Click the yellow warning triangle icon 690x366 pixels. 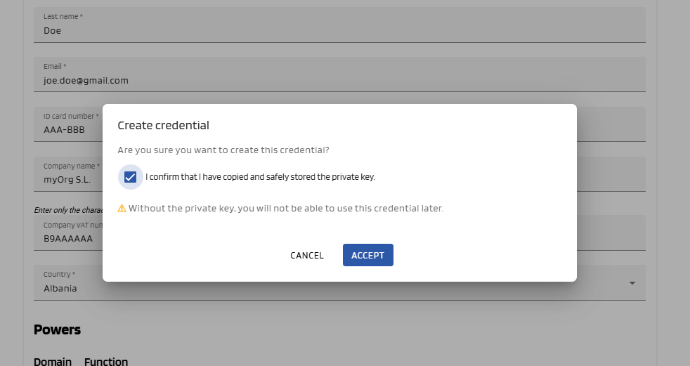(122, 209)
